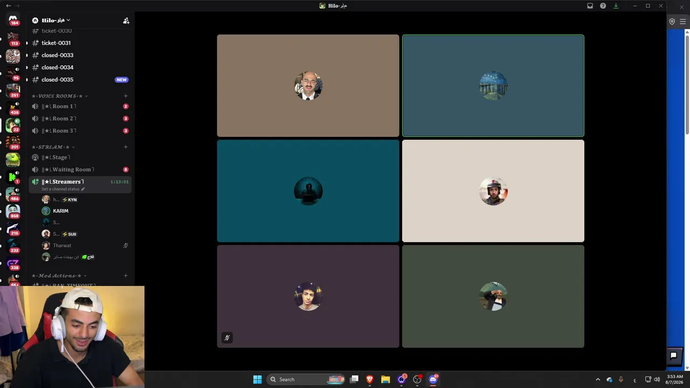
Task: Show hidden system tray icons
Action: [x=597, y=379]
